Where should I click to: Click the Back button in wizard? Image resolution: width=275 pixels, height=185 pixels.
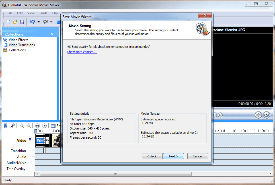(x=152, y=156)
